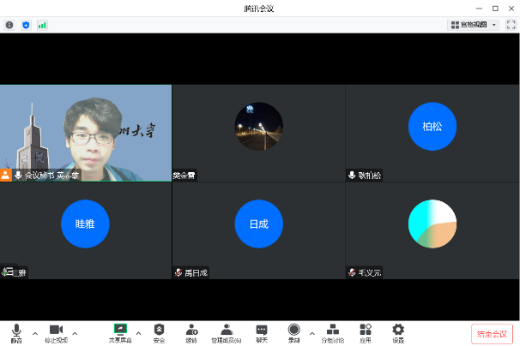Select the 柏松 participant video tile
This screenshot has height=346, width=520.
[x=432, y=133]
